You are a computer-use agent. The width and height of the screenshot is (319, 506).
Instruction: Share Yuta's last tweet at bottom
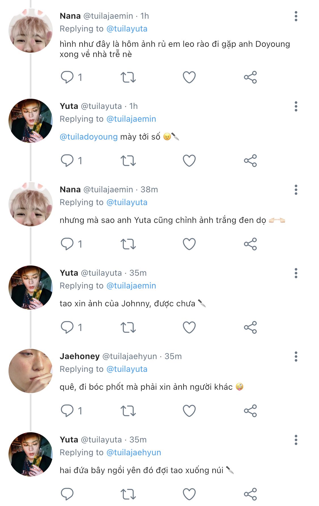point(250,494)
